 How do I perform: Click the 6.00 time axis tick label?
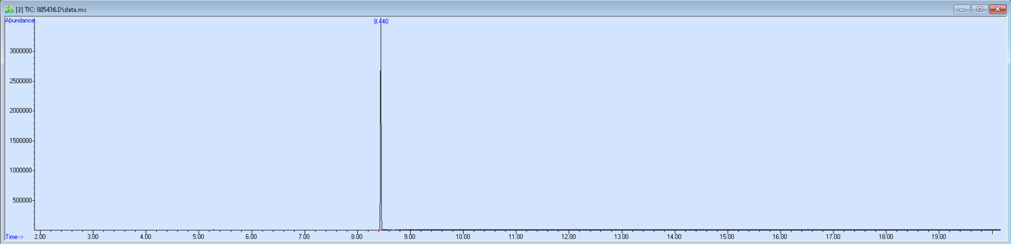(251, 237)
